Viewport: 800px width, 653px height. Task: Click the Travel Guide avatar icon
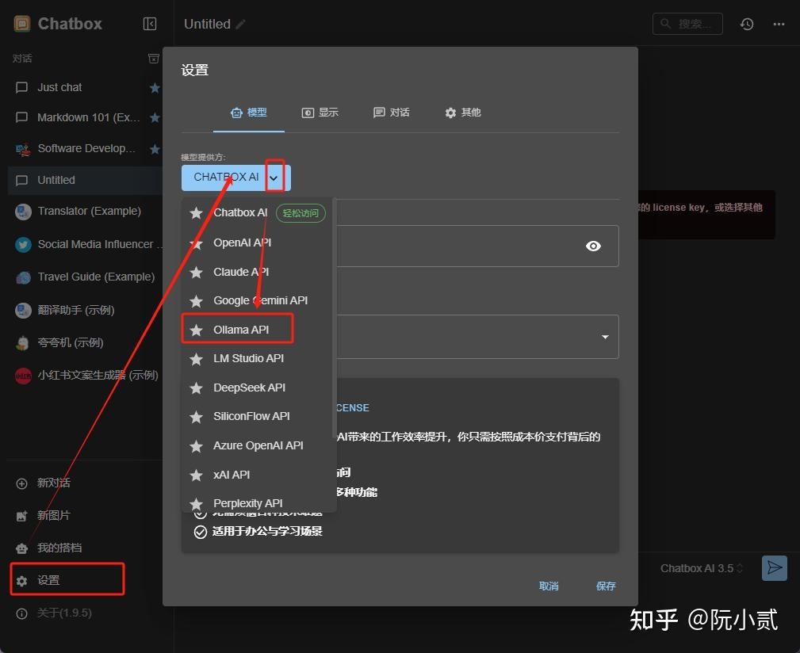[x=23, y=277]
